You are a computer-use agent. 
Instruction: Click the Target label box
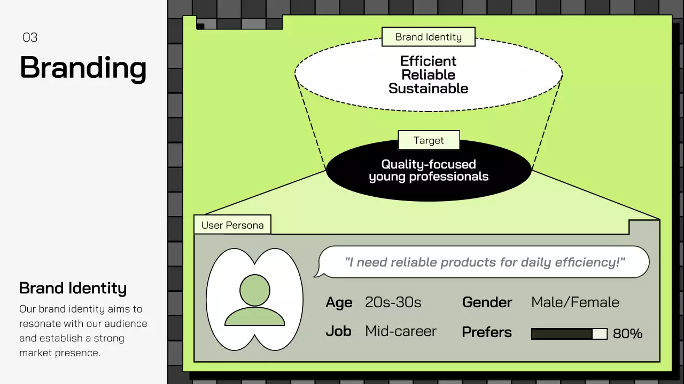tap(428, 140)
